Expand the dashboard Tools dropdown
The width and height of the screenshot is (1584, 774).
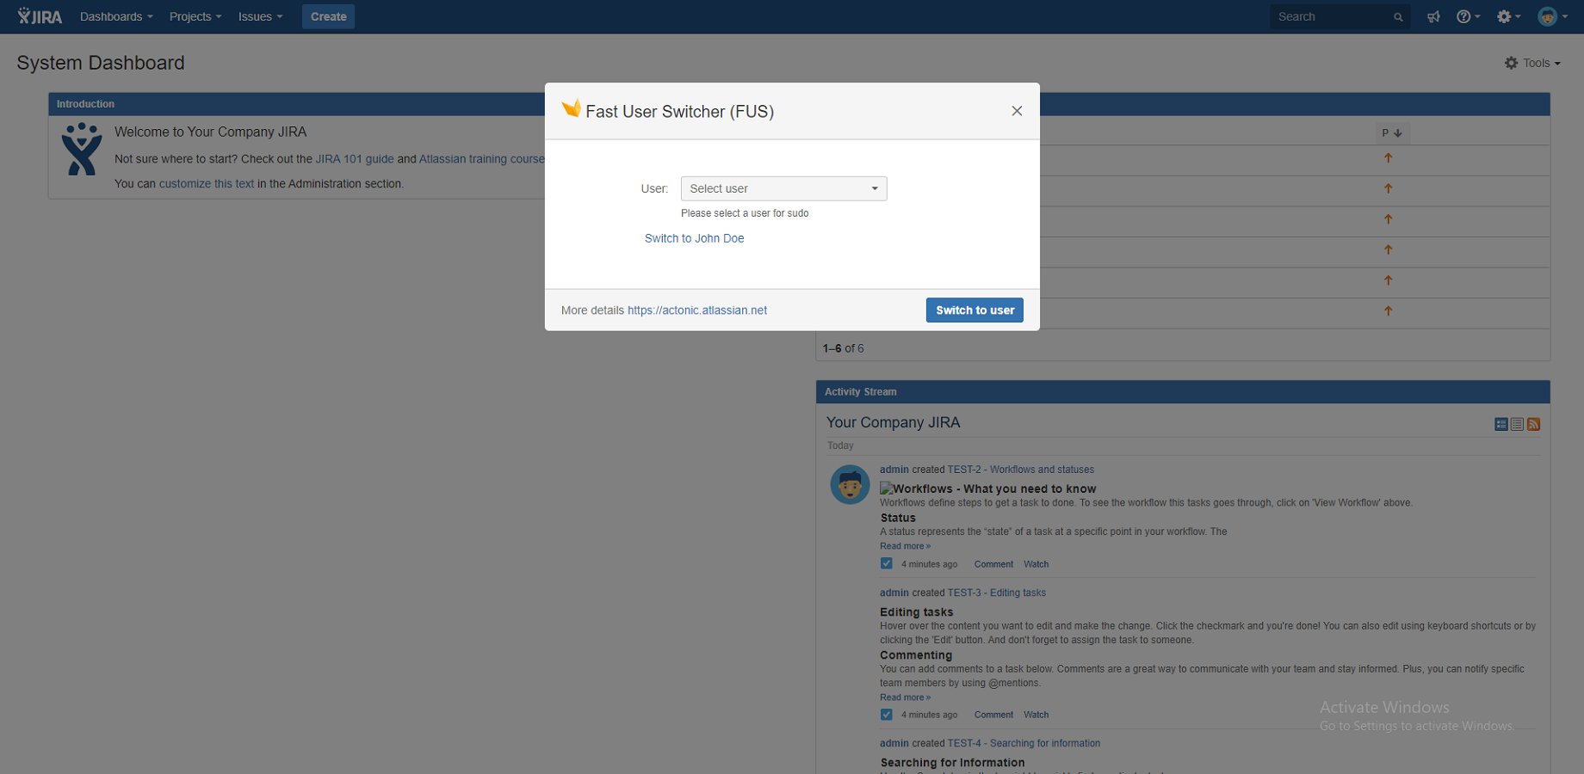click(1532, 63)
